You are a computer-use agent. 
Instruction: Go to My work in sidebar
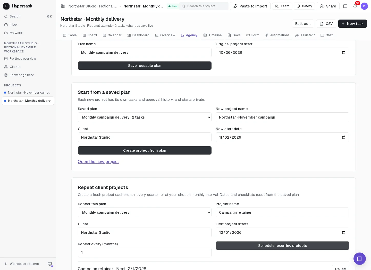(x=28, y=33)
